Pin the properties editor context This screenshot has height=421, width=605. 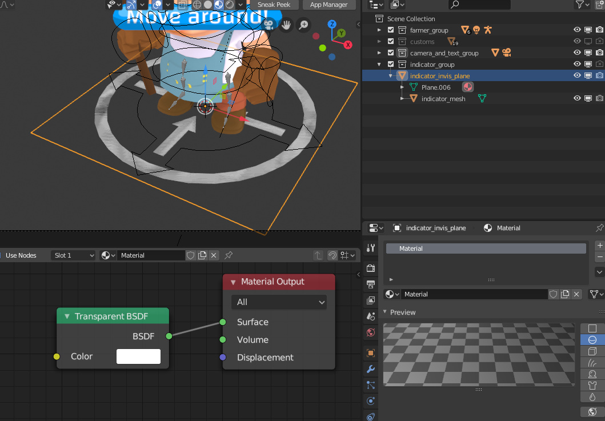600,228
